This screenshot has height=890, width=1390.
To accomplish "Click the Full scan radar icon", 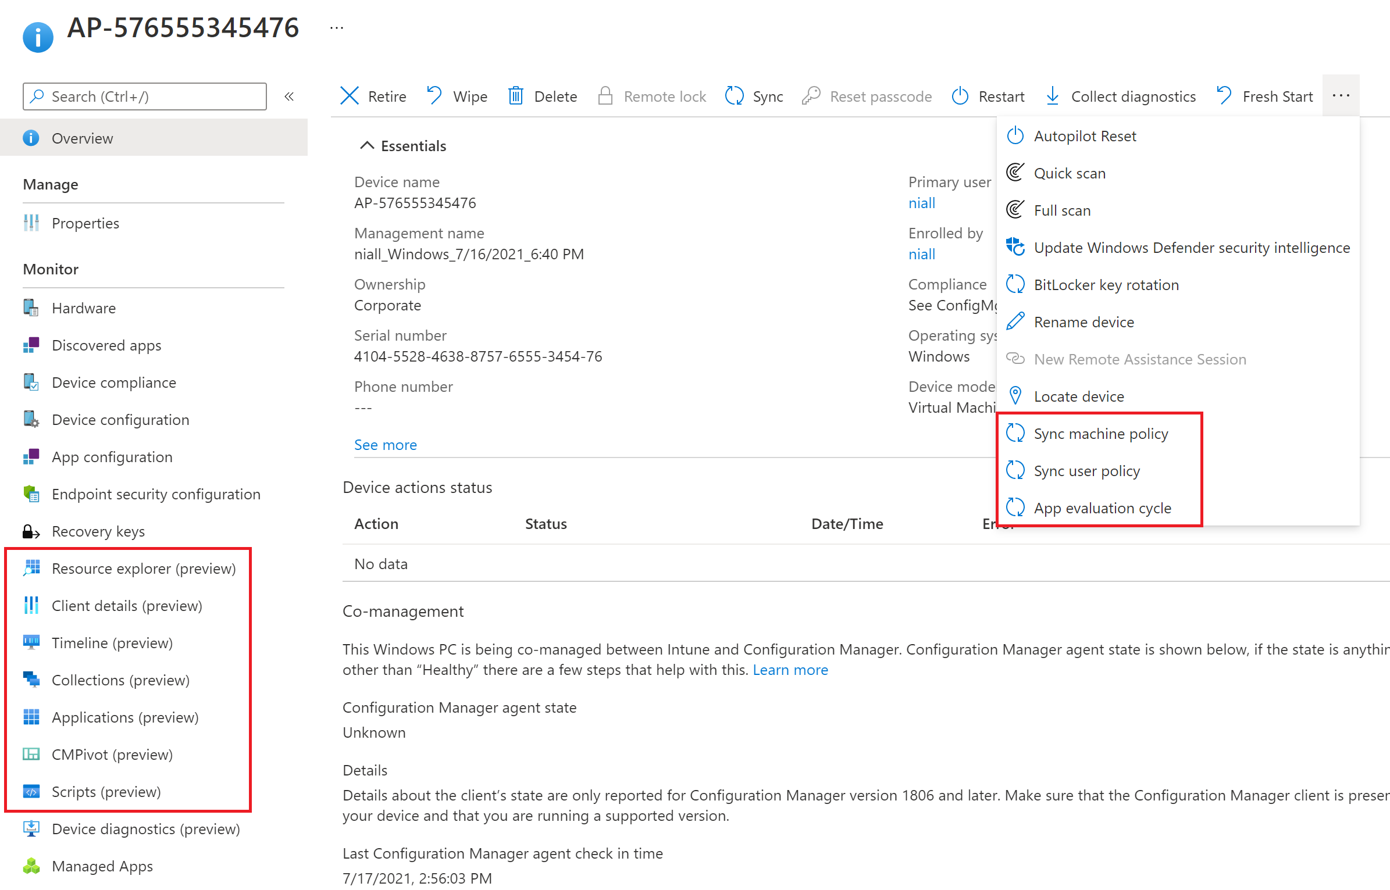I will pyautogui.click(x=1015, y=210).
